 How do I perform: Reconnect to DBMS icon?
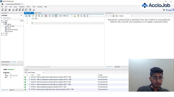click(x=34, y=10)
